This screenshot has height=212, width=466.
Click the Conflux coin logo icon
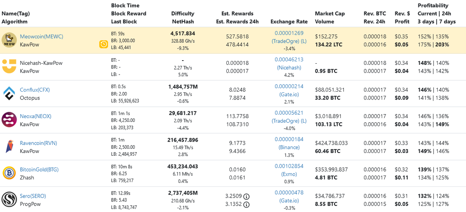coord(9,94)
